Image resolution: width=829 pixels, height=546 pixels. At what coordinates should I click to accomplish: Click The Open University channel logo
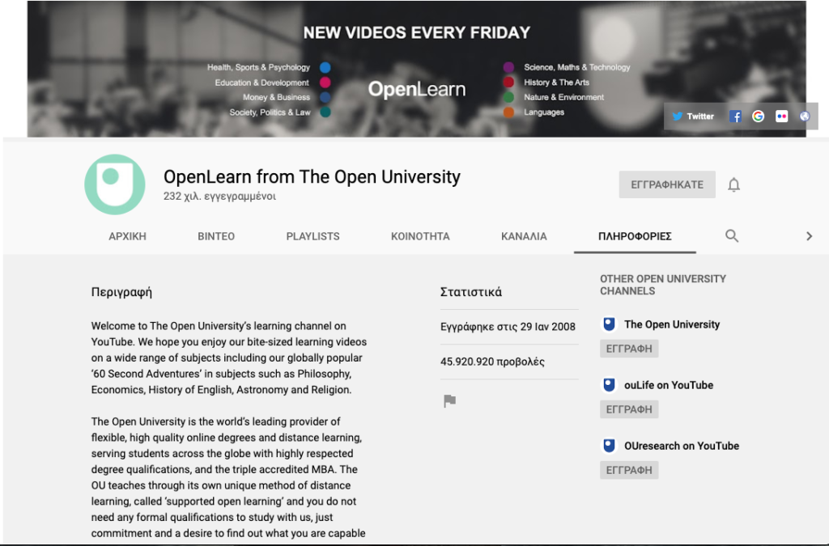[x=609, y=324]
